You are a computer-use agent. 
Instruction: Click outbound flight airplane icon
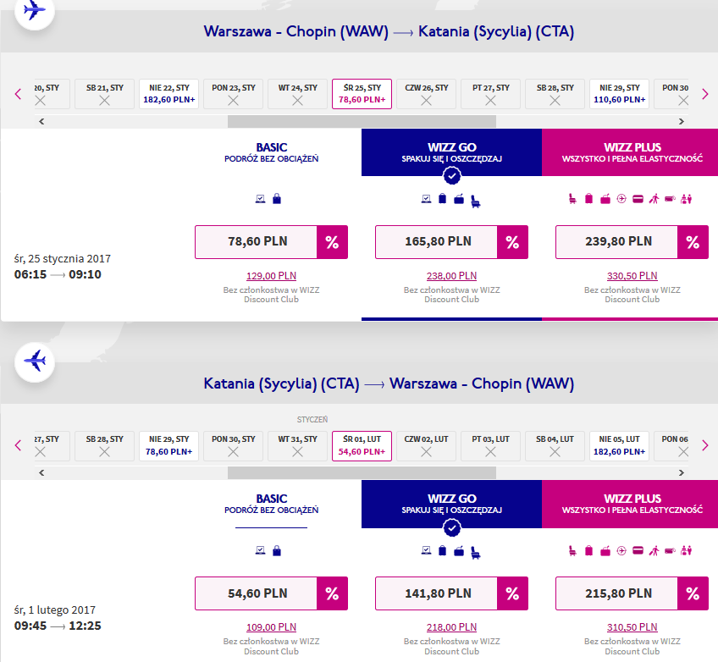point(35,10)
